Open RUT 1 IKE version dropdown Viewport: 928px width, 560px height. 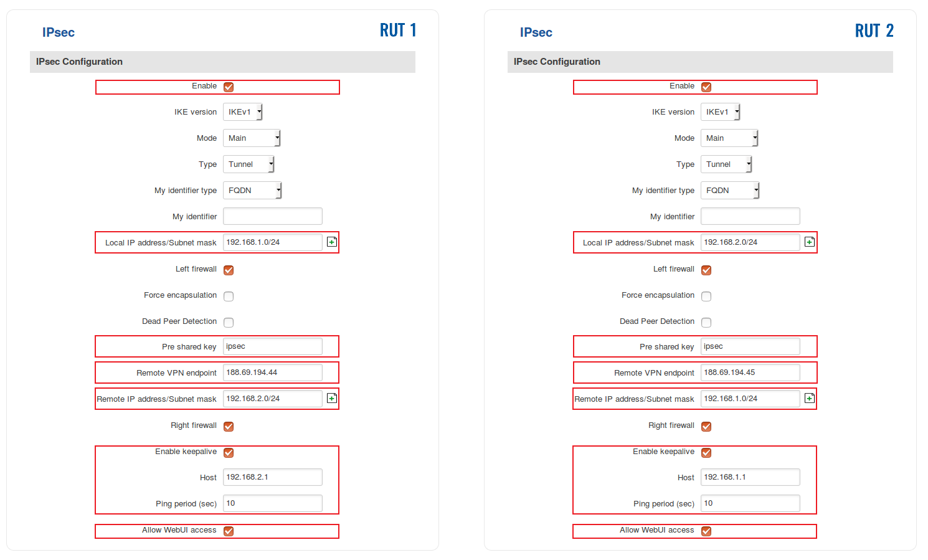243,112
